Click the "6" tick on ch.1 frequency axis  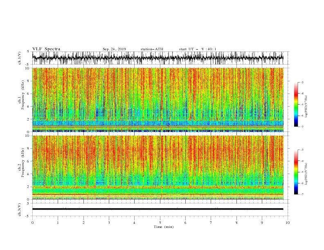pyautogui.click(x=29, y=94)
